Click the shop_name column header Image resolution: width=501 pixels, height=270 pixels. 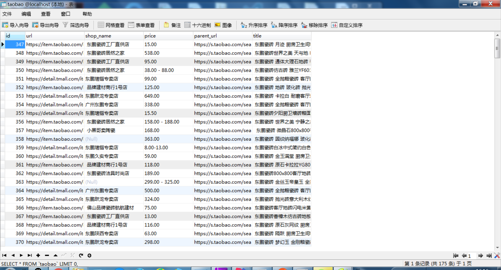coord(114,36)
